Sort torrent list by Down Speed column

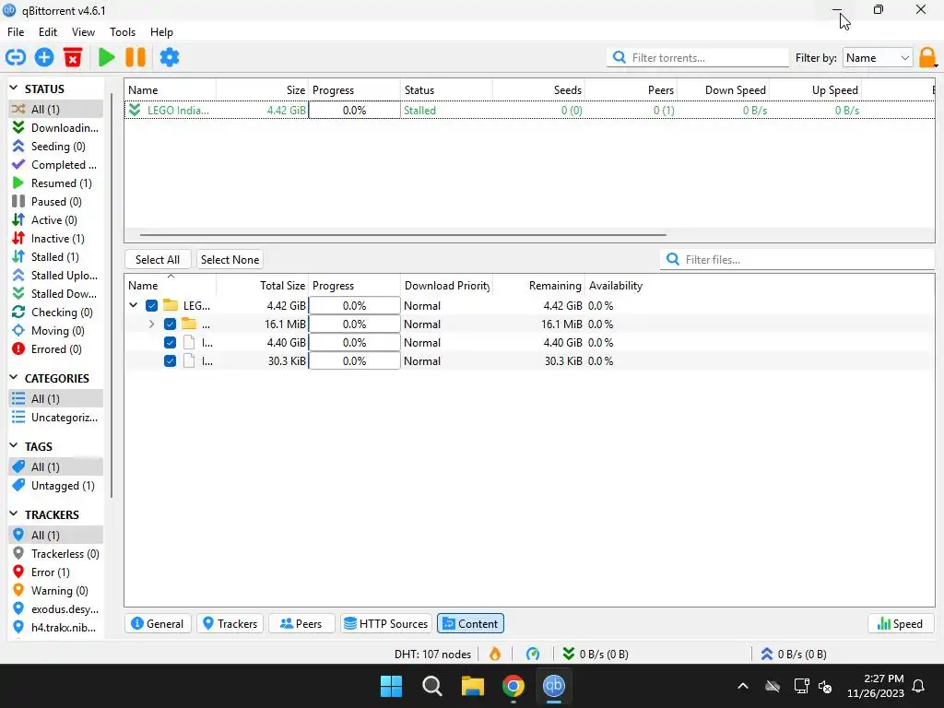coord(723,89)
